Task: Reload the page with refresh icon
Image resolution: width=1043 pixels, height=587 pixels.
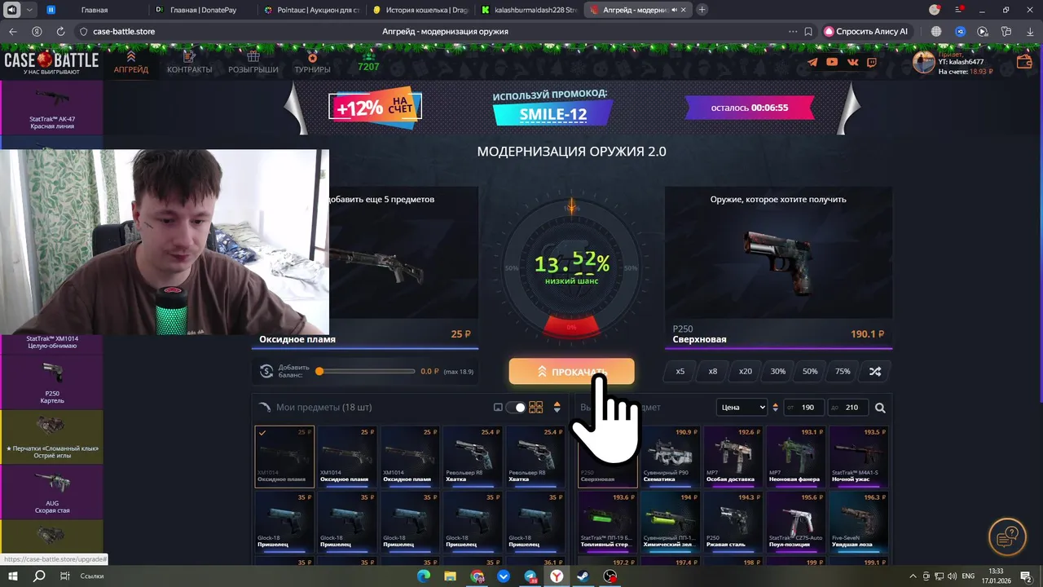Action: [x=60, y=31]
